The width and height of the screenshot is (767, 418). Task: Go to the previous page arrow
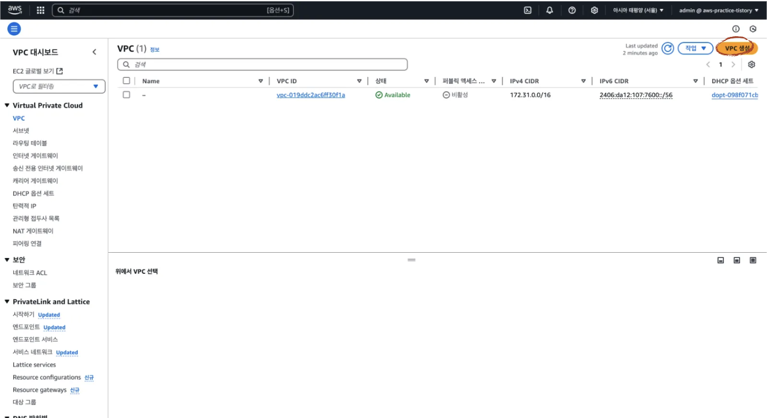[709, 64]
